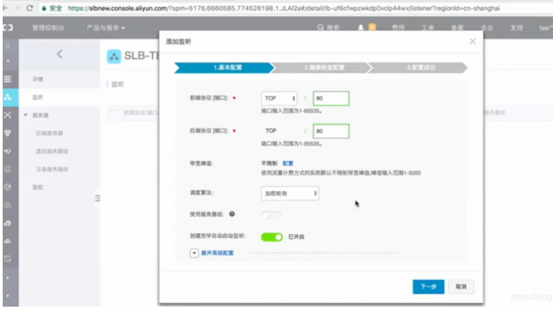This screenshot has height=316, width=553.
Task: Select step 2.健康检查配置 in wizard
Action: coord(321,67)
